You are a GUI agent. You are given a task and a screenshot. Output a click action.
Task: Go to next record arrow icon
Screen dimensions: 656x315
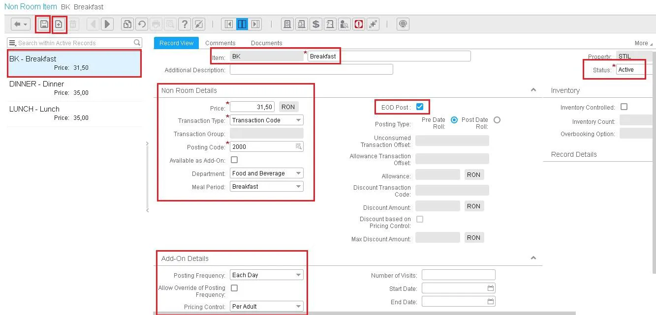pyautogui.click(x=107, y=24)
